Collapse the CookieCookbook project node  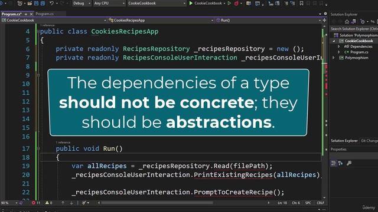(x=334, y=41)
